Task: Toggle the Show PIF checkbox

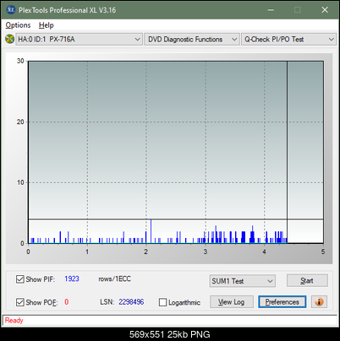Action: coord(20,279)
